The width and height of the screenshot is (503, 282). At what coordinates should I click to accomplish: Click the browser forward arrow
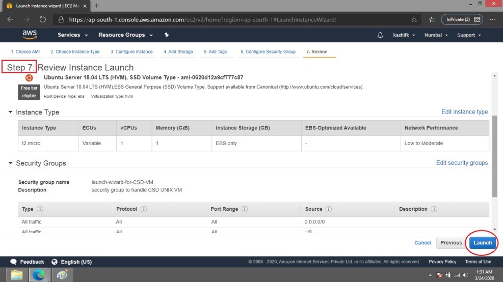[x=27, y=19]
